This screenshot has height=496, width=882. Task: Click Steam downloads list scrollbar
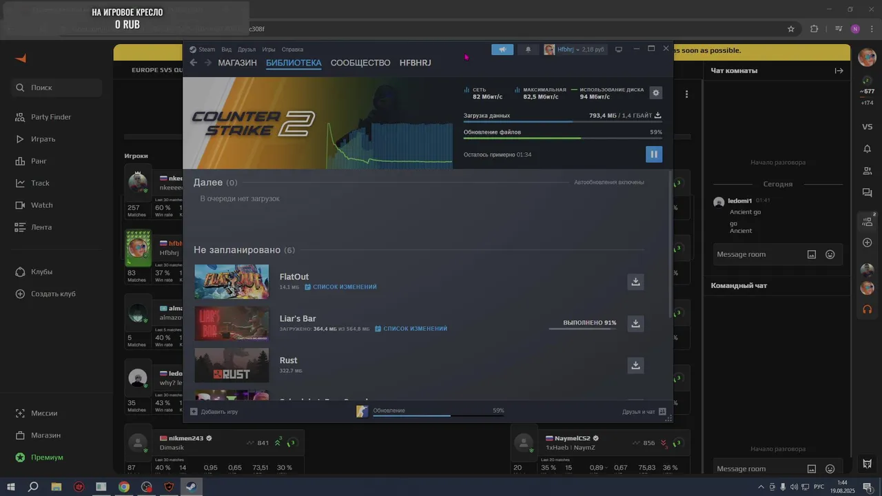pos(670,245)
